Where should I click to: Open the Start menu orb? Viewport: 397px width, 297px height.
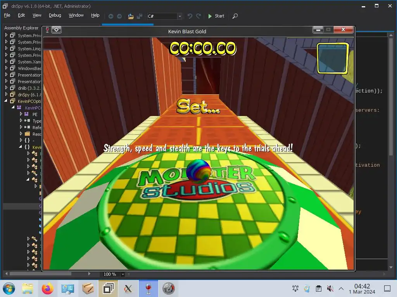(9, 288)
